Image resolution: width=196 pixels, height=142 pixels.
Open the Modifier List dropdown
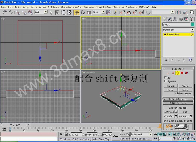[178, 30]
